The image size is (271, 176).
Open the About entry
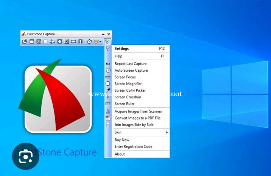point(137,154)
